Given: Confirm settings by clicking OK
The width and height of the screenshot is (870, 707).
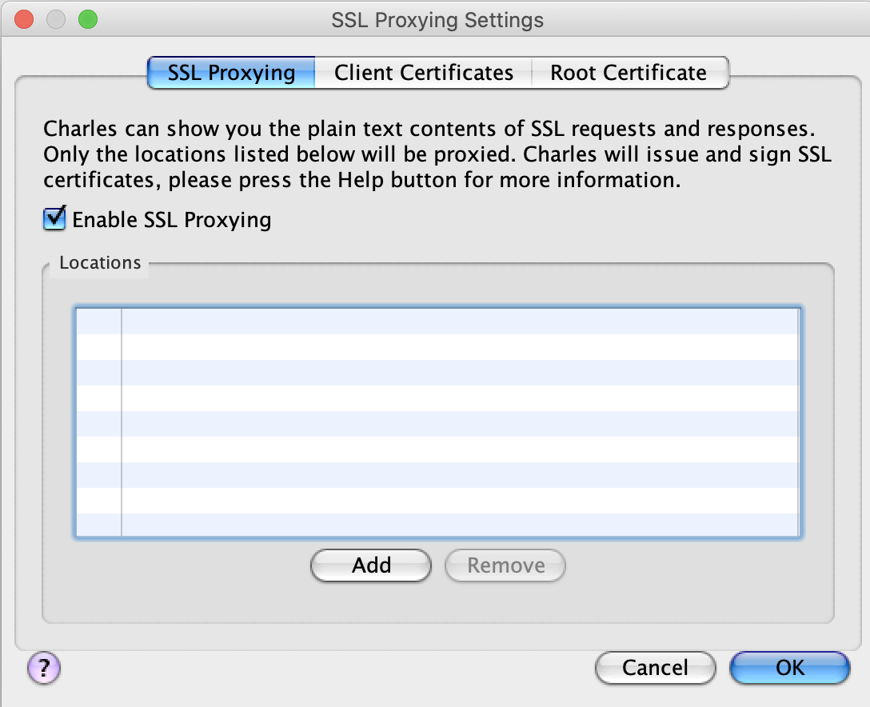Looking at the screenshot, I should (789, 668).
